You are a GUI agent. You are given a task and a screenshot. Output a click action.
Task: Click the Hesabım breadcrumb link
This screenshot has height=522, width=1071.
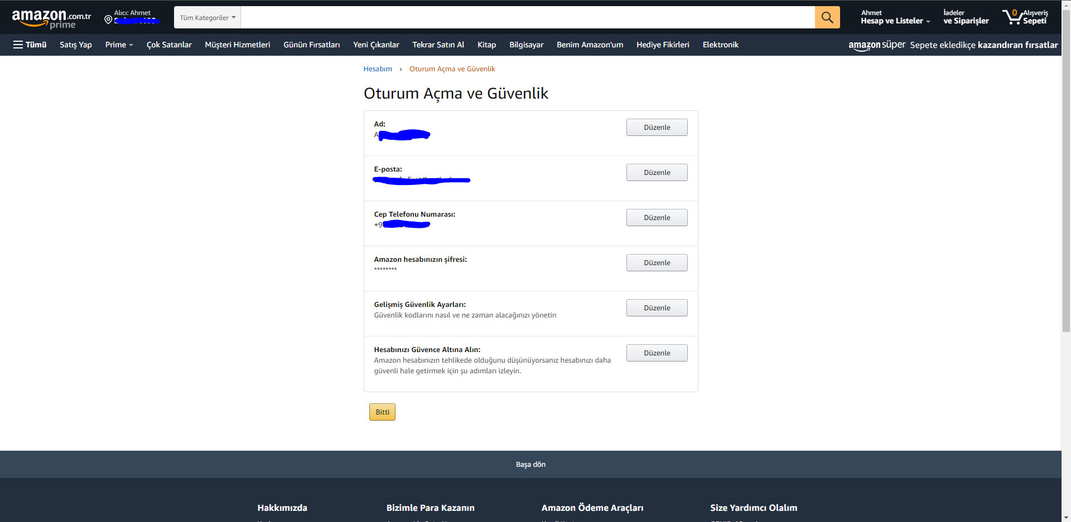(x=378, y=69)
